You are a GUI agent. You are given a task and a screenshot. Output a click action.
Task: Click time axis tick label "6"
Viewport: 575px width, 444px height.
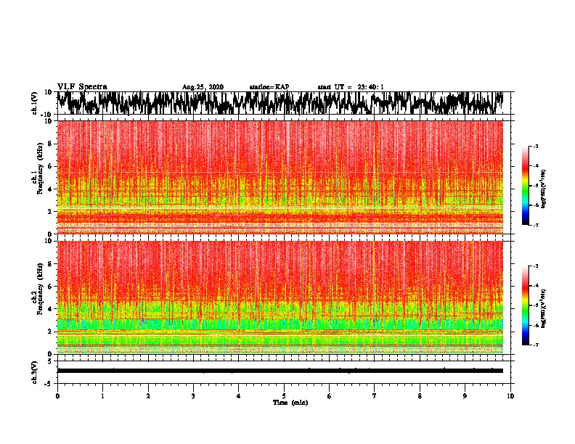coord(330,396)
